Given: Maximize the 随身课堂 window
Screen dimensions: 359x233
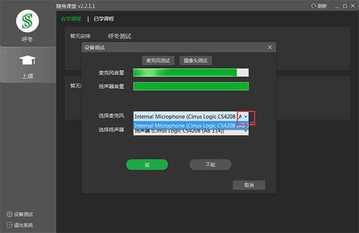Looking at the screenshot, I should [x=345, y=6].
